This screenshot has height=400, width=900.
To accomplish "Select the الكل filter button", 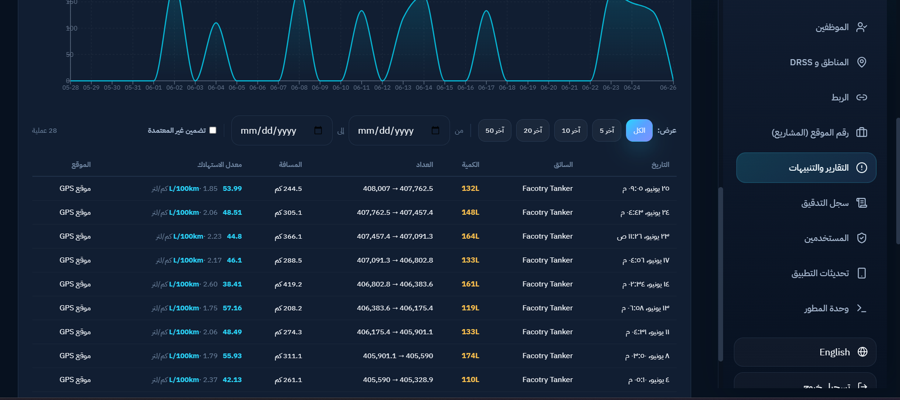I will (x=639, y=130).
